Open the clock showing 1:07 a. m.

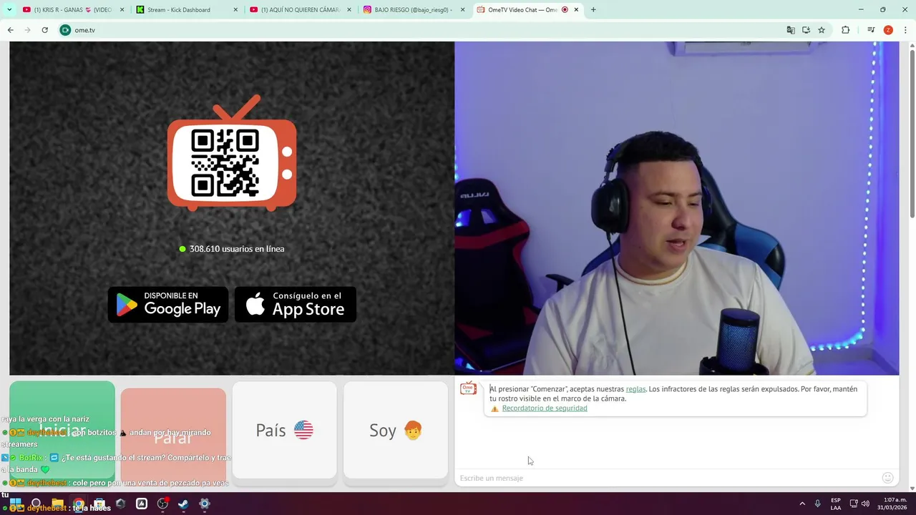click(892, 504)
